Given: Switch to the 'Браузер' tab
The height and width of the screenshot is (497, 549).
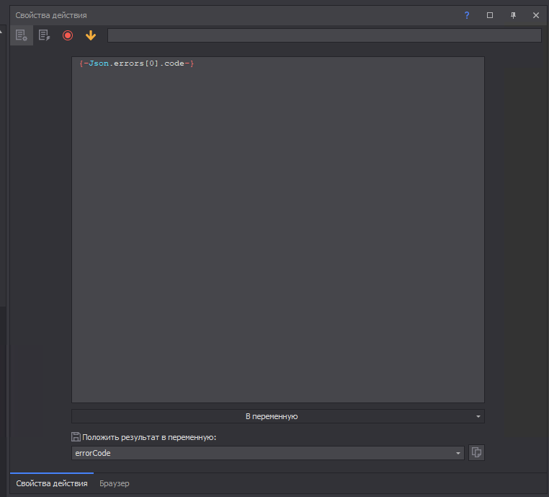Looking at the screenshot, I should click(115, 483).
